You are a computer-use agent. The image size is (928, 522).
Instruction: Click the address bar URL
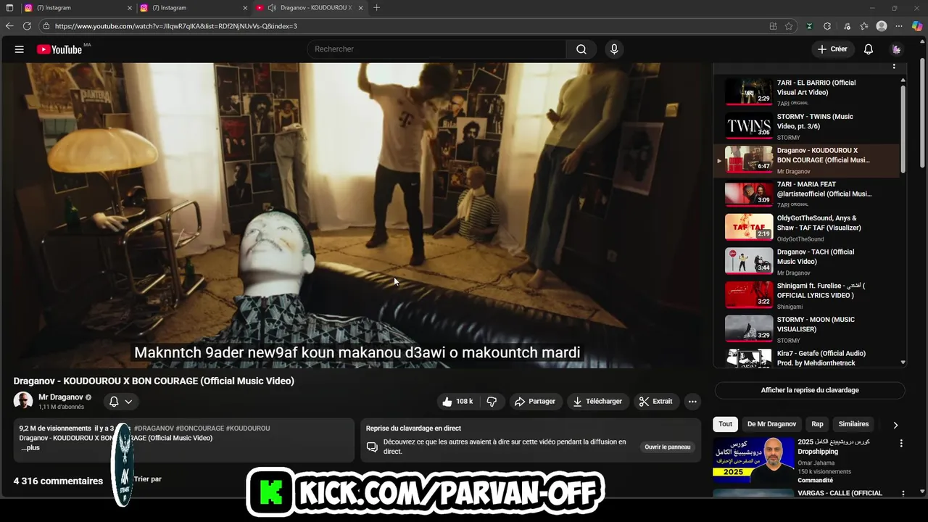[175, 26]
